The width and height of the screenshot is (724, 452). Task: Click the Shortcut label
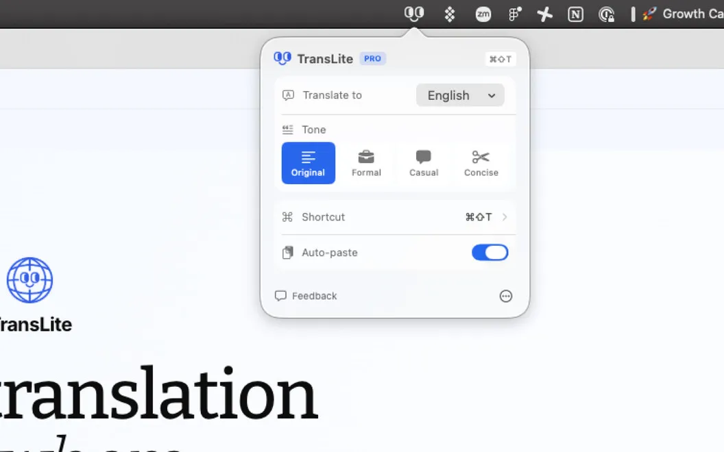pyautogui.click(x=323, y=217)
